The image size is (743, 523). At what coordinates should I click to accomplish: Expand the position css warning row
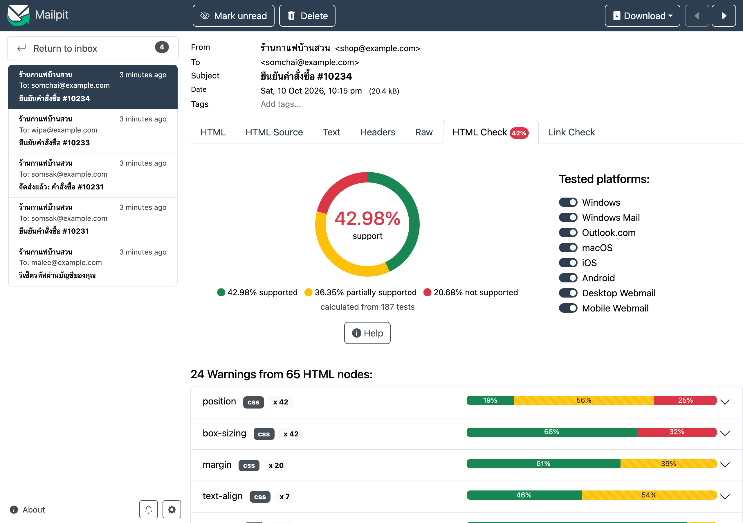click(466, 402)
